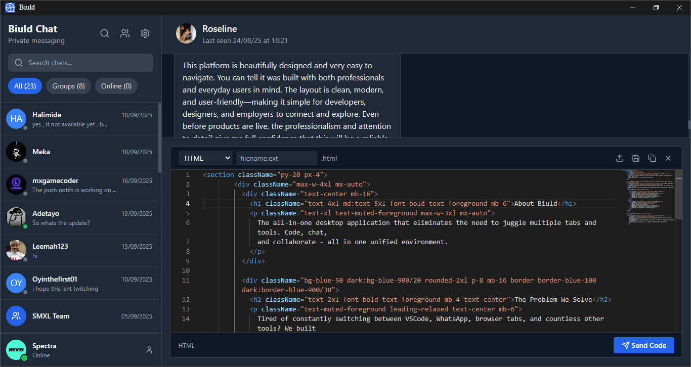
Task: Filter chats by Online (0)
Action: click(116, 86)
